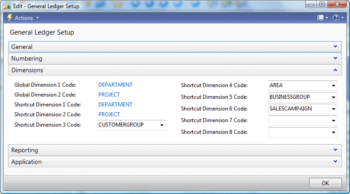Select the Application FastTab header
This screenshot has width=350, height=194.
tap(175, 162)
